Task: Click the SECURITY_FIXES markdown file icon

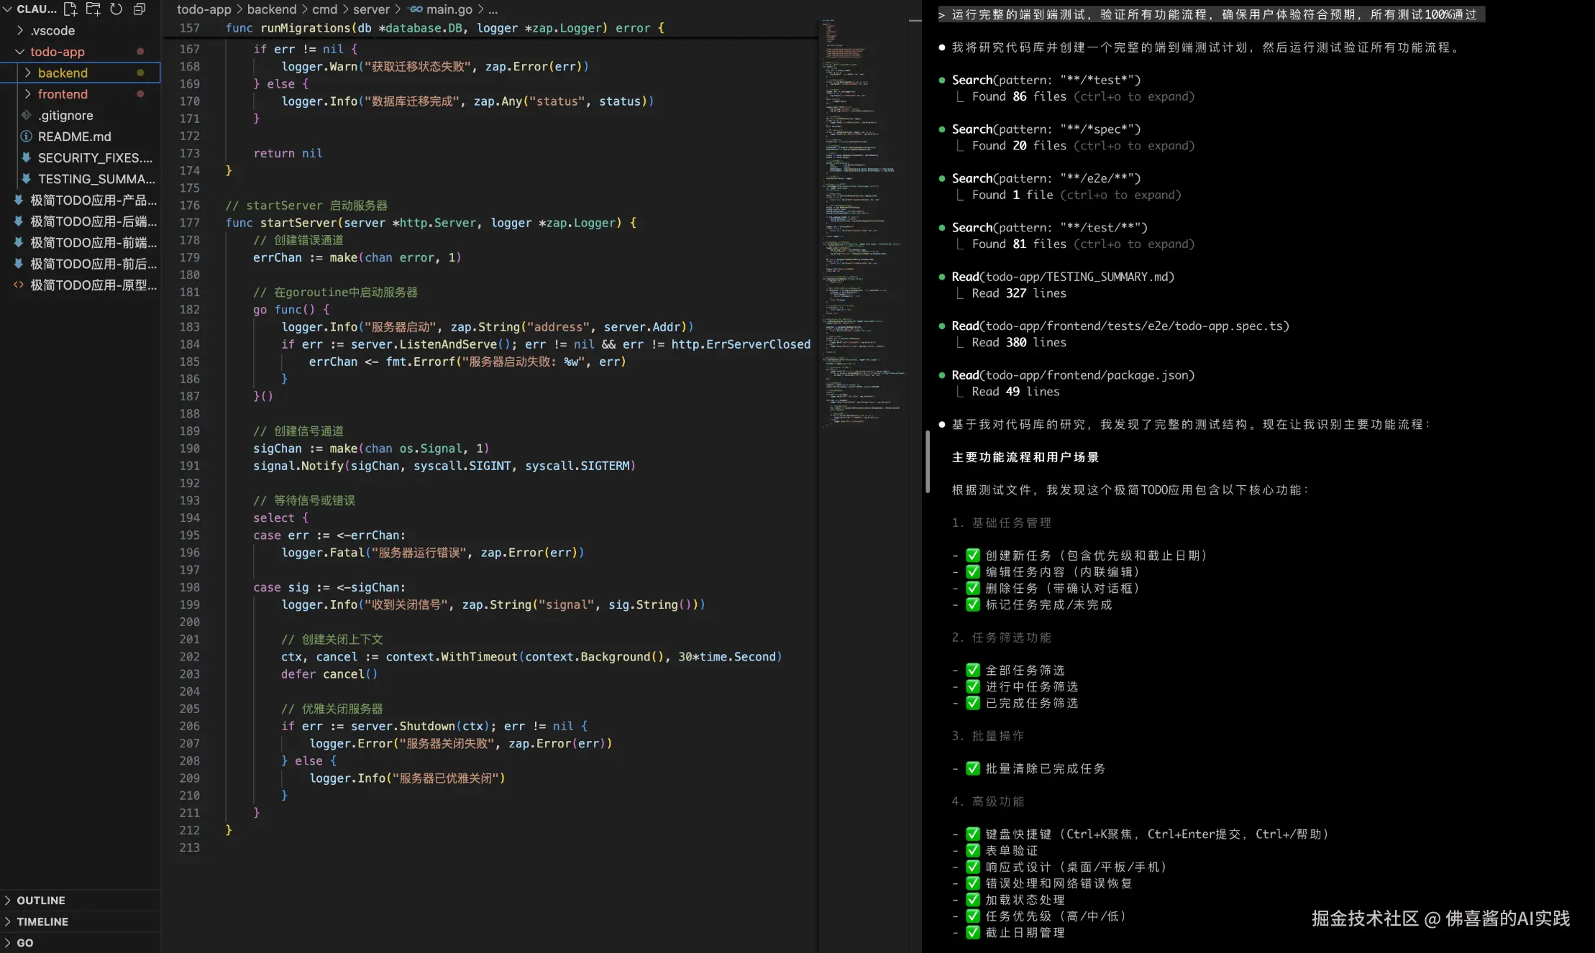Action: pos(26,157)
